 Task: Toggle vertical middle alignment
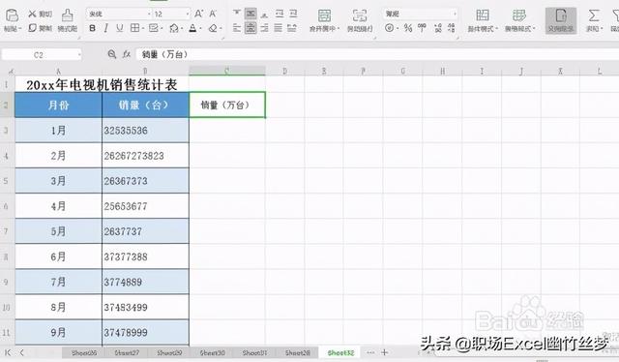coord(251,14)
